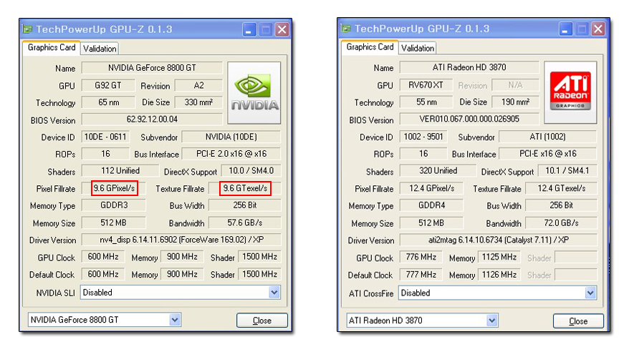Click the NVIDIA logo in left window
This screenshot has height=357, width=629.
tap(254, 92)
